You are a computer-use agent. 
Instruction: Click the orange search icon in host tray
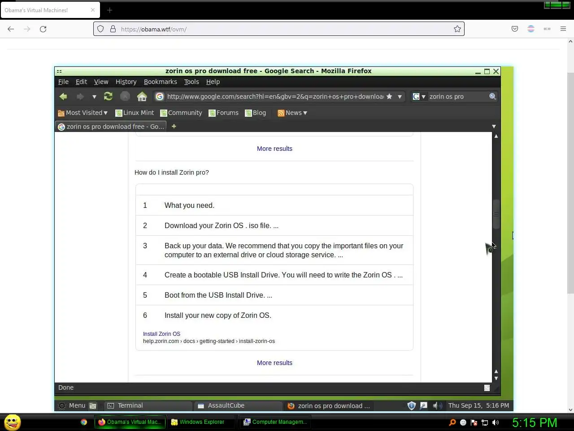452,422
